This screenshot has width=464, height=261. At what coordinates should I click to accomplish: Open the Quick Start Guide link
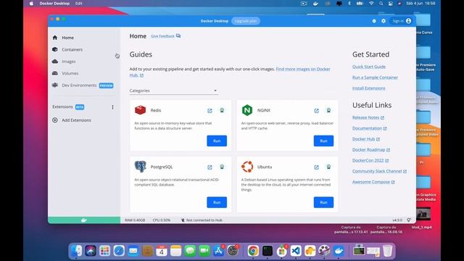pyautogui.click(x=369, y=67)
